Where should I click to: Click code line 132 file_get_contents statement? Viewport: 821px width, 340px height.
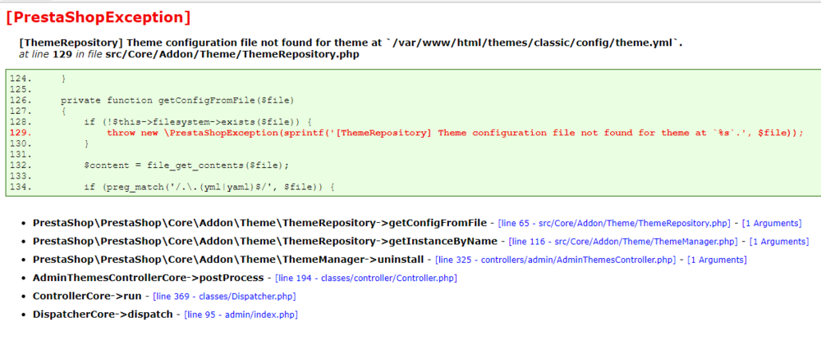pos(186,165)
